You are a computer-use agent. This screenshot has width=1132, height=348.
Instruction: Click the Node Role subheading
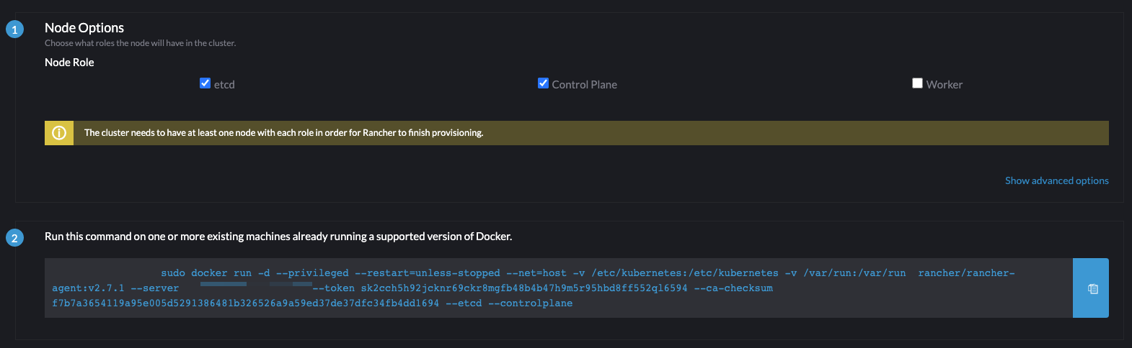69,63
